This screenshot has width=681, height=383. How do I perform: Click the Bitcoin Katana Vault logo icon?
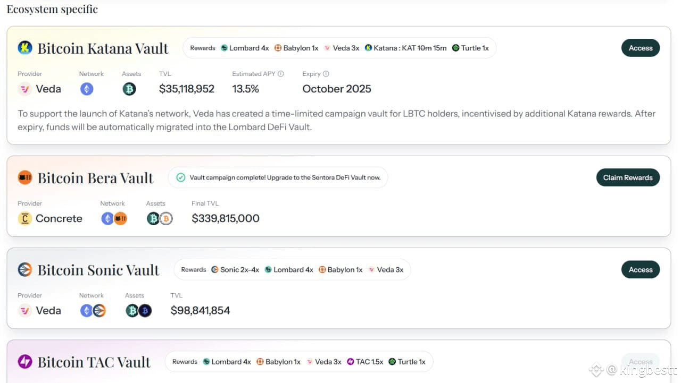(x=25, y=48)
